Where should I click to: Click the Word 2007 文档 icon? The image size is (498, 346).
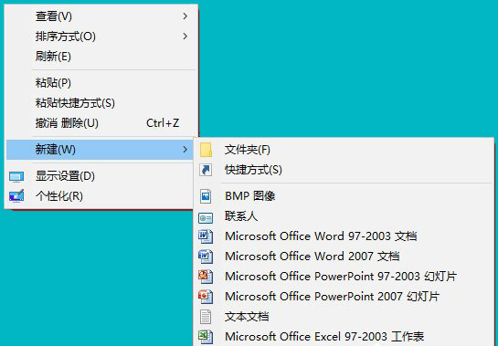tap(206, 257)
